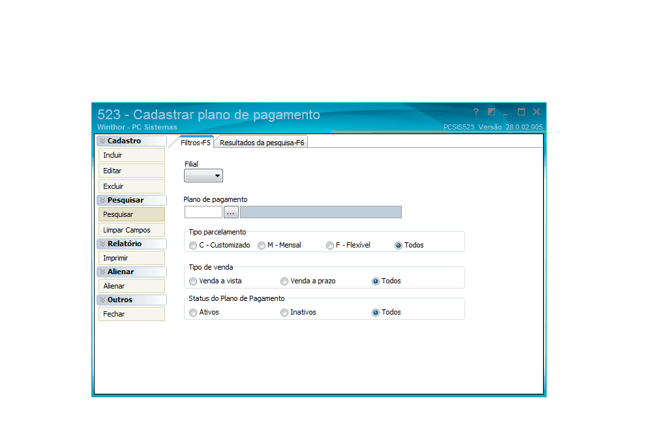The height and width of the screenshot is (439, 651).
Task: Click the Editar button
Action: [132, 171]
